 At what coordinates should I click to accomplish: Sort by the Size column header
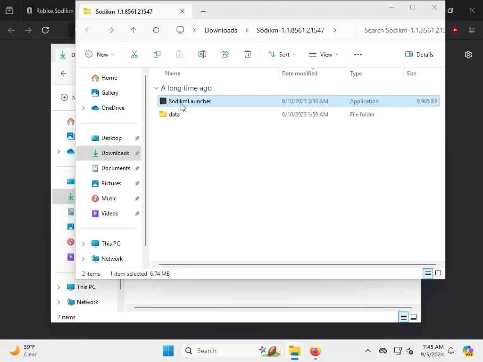tap(411, 73)
